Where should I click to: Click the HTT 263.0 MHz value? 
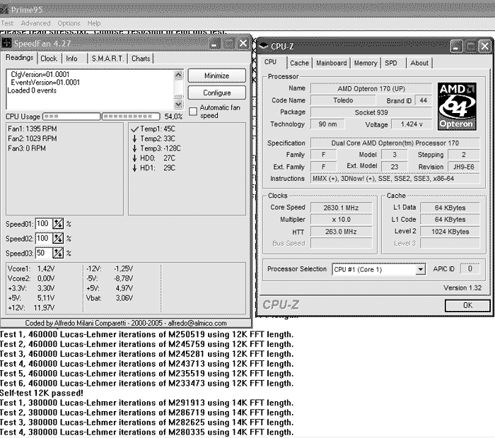pyautogui.click(x=341, y=232)
